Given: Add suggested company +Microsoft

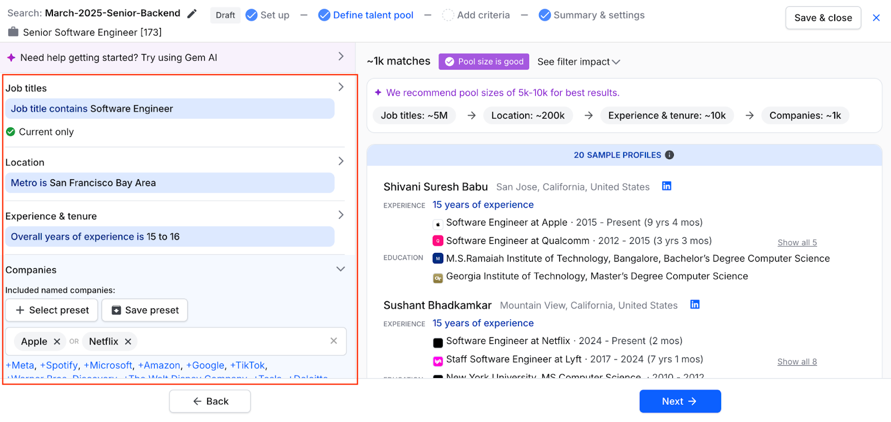Looking at the screenshot, I should (108, 365).
